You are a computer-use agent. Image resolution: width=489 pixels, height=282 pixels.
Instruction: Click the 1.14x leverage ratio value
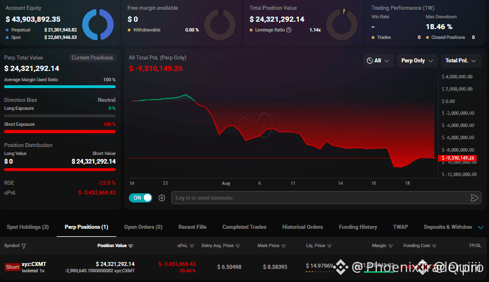315,30
